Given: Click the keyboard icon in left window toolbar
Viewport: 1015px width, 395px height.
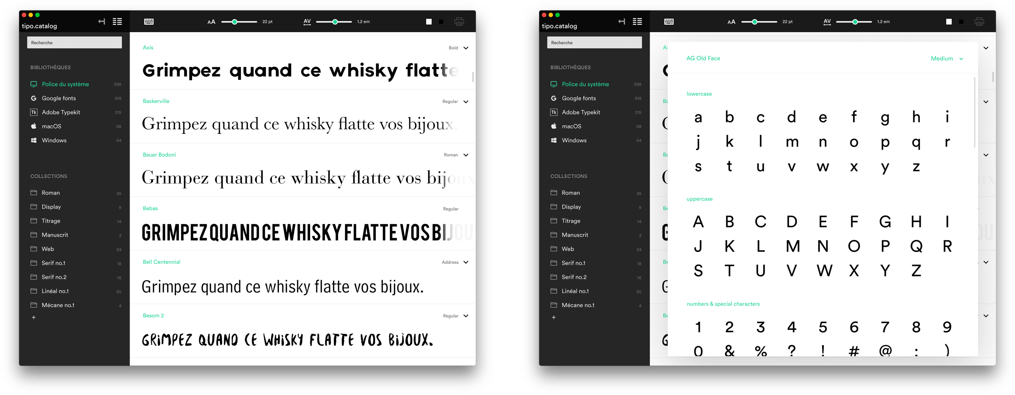Looking at the screenshot, I should pyautogui.click(x=149, y=22).
